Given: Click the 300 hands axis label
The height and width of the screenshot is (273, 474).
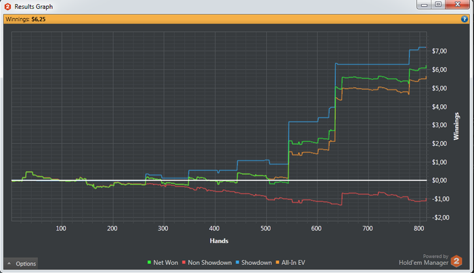Looking at the screenshot, I should tap(163, 228).
